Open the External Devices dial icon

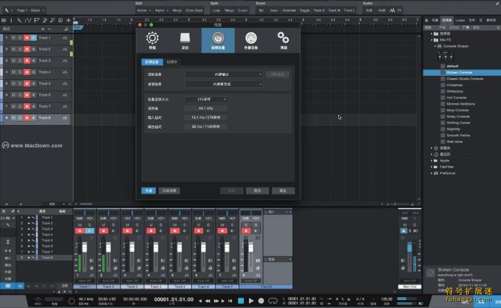pyautogui.click(x=251, y=38)
